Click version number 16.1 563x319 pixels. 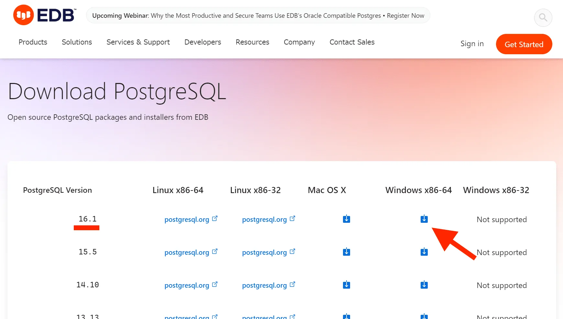(87, 219)
